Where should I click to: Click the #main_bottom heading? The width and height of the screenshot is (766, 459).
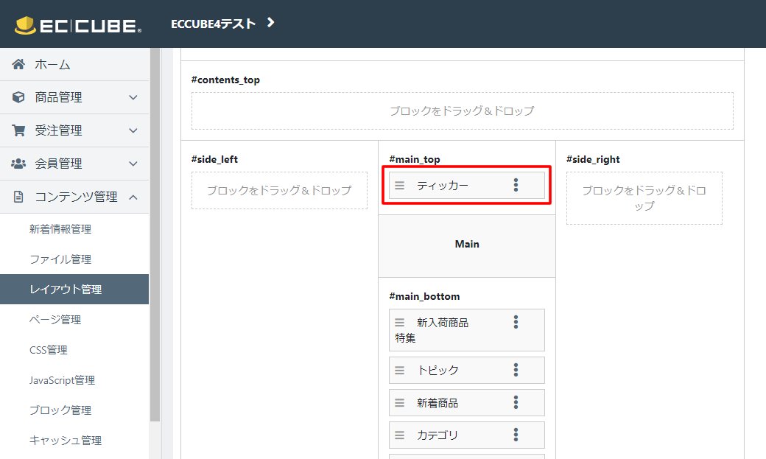tap(424, 296)
